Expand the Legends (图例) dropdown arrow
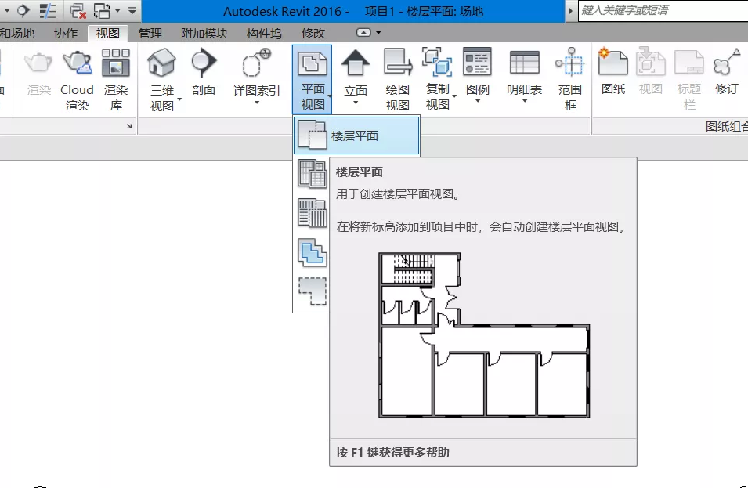 click(x=478, y=102)
